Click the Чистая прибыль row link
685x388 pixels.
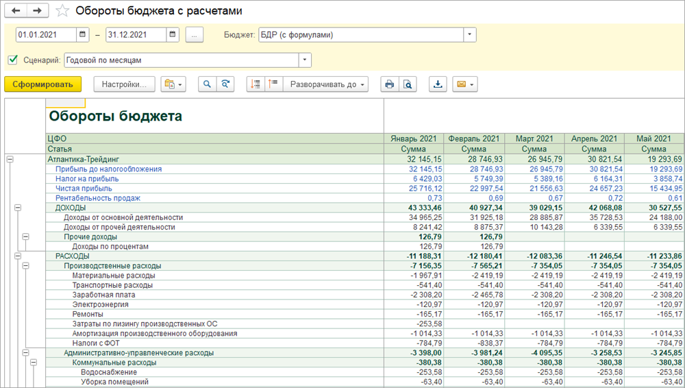coord(84,189)
